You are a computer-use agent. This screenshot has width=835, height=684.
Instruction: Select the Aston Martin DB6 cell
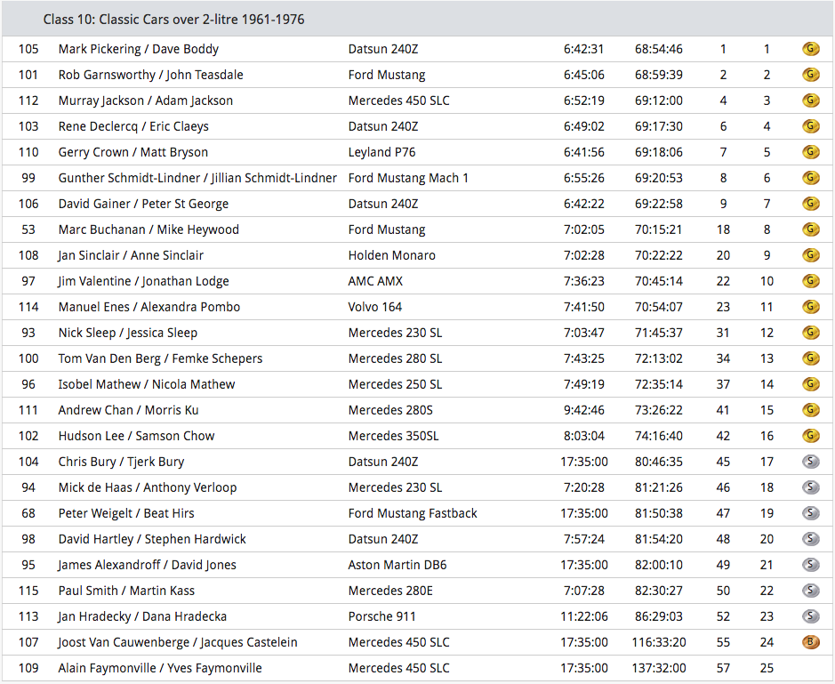(x=397, y=565)
